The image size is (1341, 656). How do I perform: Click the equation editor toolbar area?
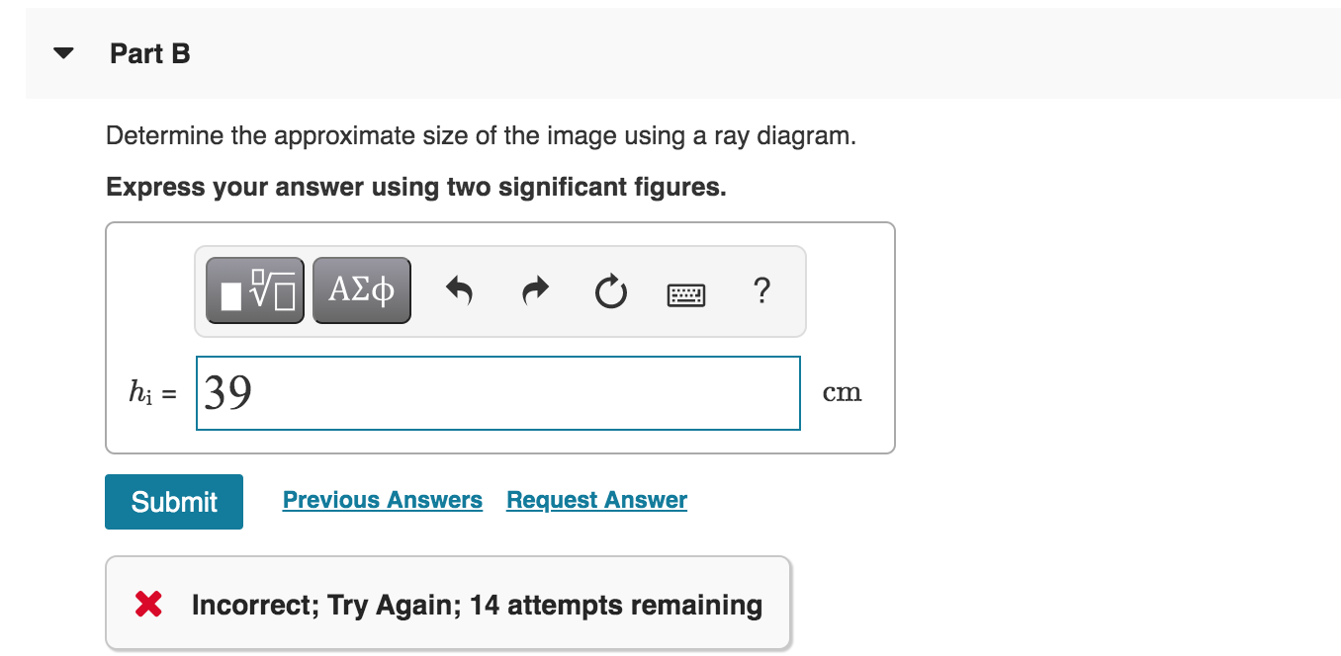click(x=500, y=290)
